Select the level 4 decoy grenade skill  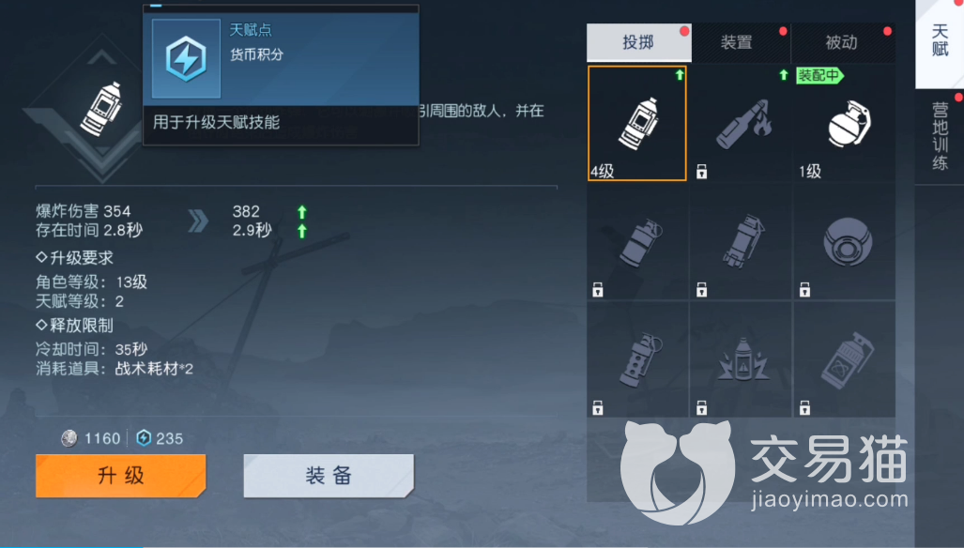(637, 124)
